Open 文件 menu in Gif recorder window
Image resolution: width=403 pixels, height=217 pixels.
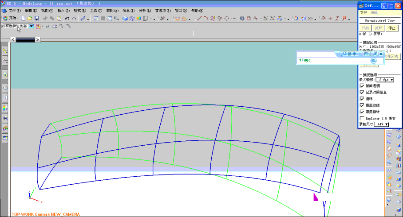coord(363,12)
